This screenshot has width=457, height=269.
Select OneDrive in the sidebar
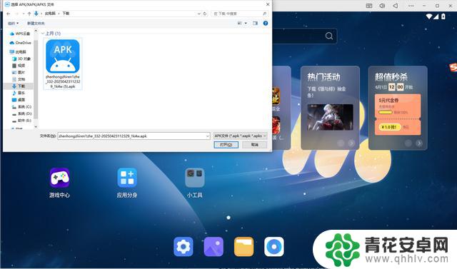pyautogui.click(x=21, y=43)
